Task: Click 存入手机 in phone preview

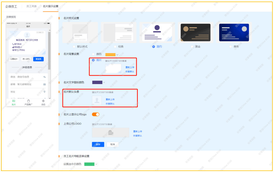Action: (x=26, y=59)
